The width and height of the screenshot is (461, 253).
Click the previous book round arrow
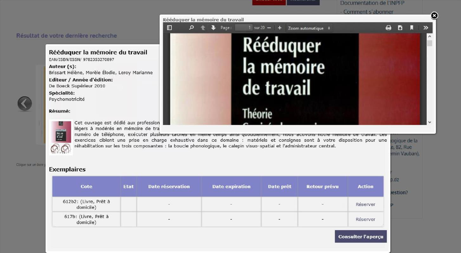point(25,104)
